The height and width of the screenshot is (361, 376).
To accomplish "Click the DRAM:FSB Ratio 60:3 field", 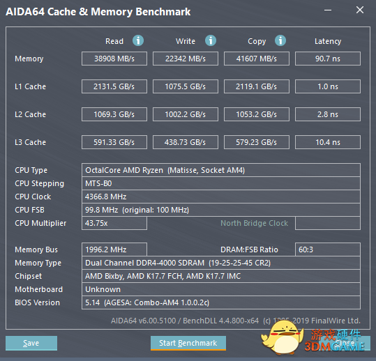I will click(328, 249).
